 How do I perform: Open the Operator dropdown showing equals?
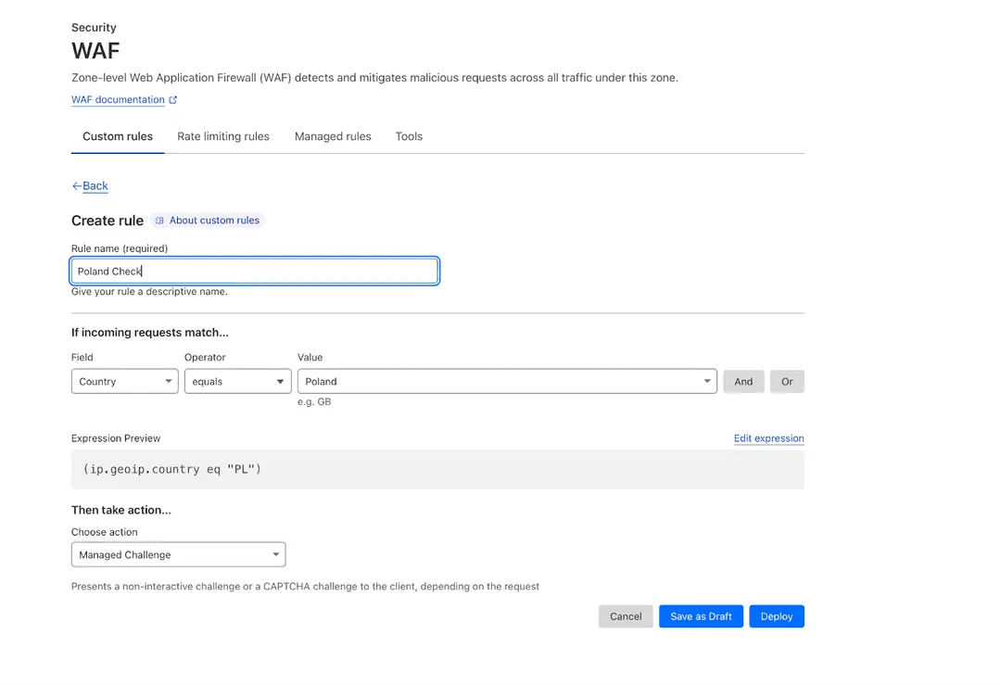pos(237,381)
